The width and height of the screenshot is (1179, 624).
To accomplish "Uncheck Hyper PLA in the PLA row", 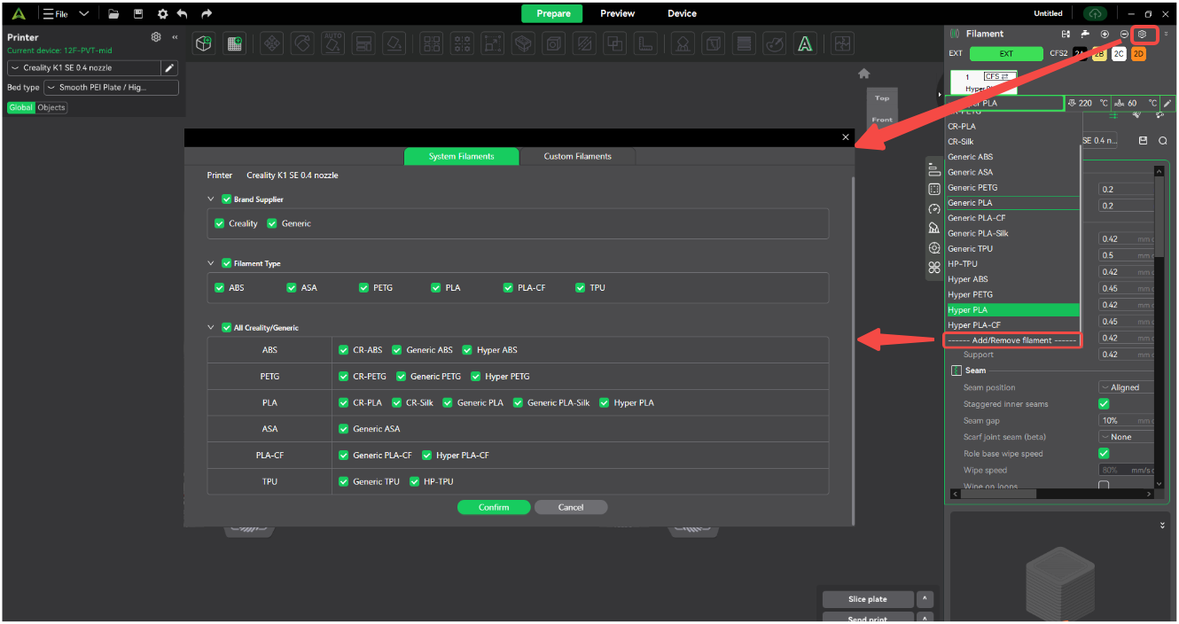I will tap(605, 402).
